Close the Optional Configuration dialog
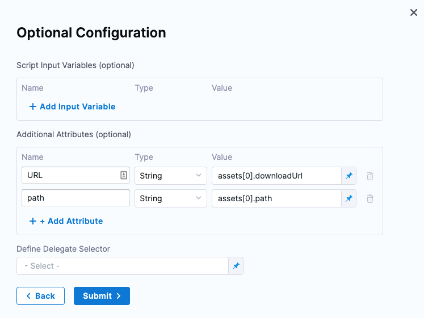 (x=414, y=12)
